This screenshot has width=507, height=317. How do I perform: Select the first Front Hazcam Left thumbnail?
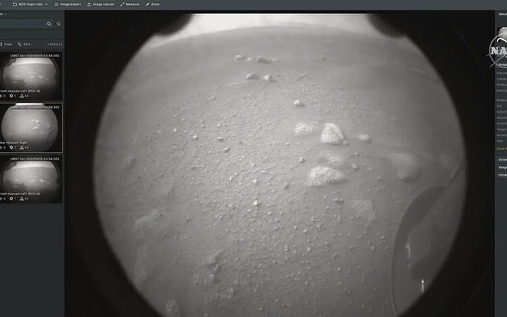(30, 76)
